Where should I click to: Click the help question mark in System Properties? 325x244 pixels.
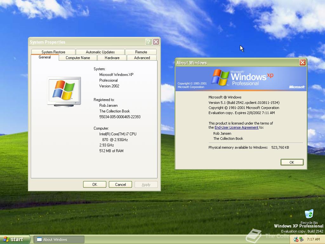click(149, 42)
